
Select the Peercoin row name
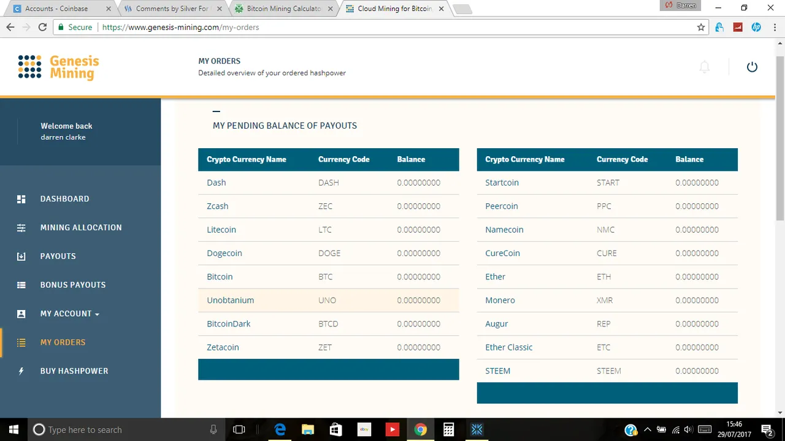(x=502, y=206)
